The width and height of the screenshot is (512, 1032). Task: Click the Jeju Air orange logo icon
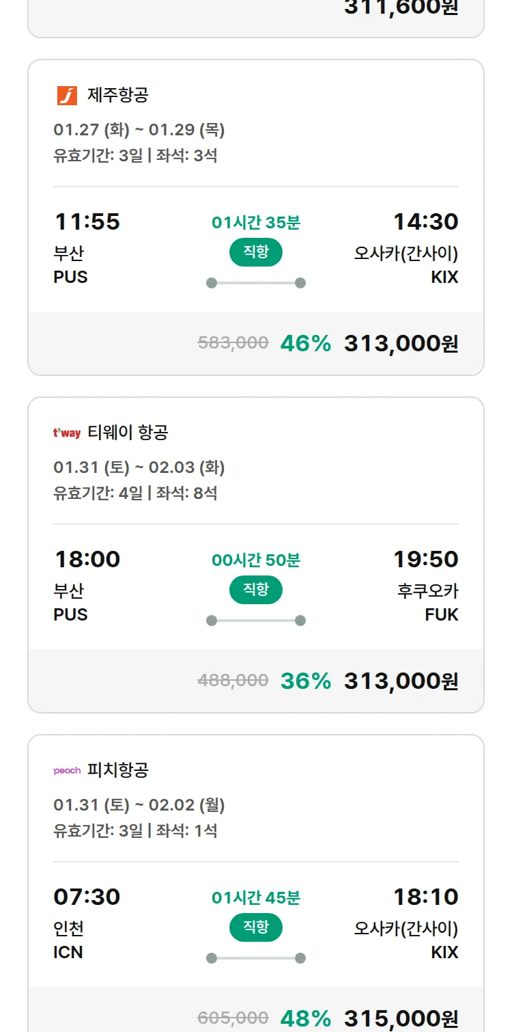(x=67, y=95)
